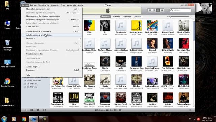Adjust the album artwork size slider
216x122 pixels.
click(x=179, y=17)
